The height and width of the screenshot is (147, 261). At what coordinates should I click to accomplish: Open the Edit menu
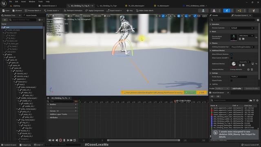pyautogui.click(x=16, y=2)
